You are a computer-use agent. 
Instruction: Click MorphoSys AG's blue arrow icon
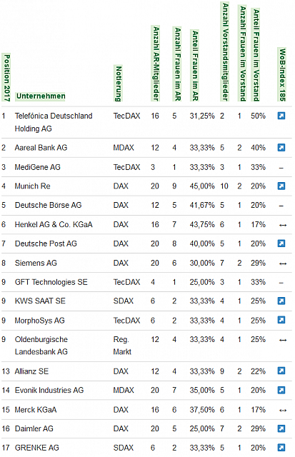click(x=281, y=320)
